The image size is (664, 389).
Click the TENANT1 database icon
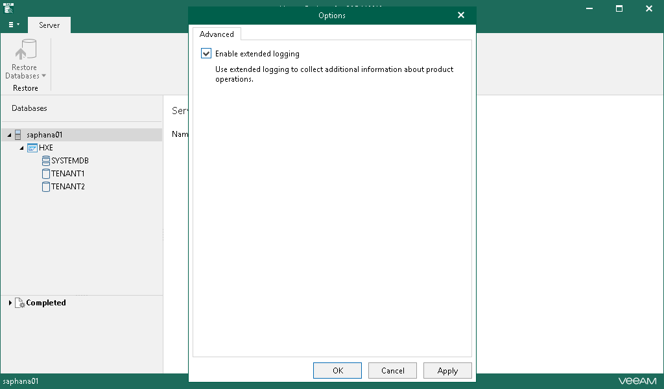[x=45, y=174]
